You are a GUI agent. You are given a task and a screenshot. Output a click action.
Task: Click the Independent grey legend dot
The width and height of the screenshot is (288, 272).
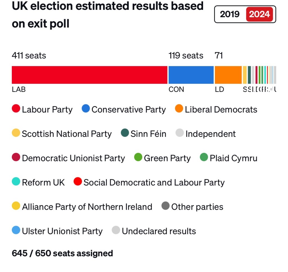(179, 133)
